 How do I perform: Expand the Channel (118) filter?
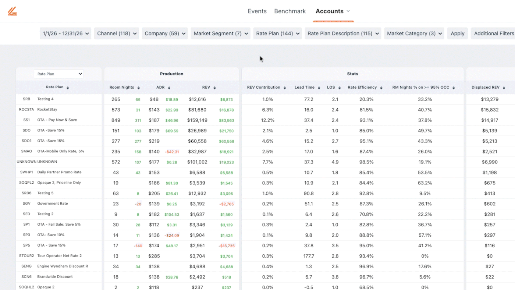tap(116, 33)
